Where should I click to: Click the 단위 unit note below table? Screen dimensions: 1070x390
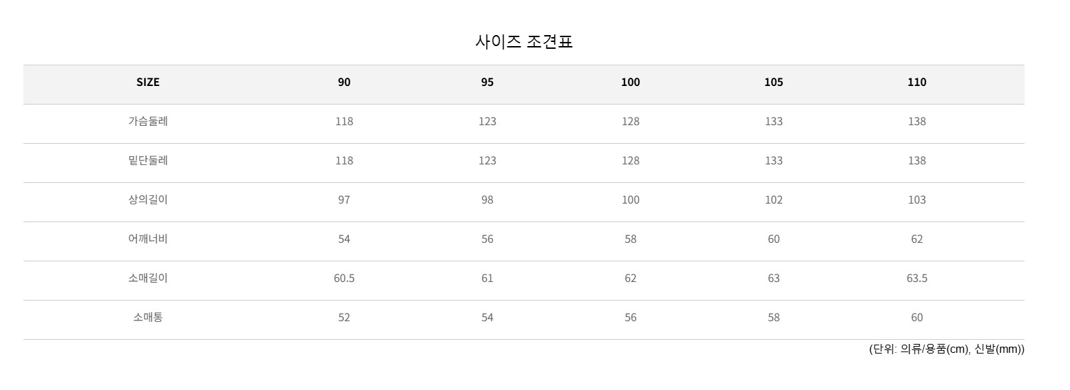click(946, 349)
